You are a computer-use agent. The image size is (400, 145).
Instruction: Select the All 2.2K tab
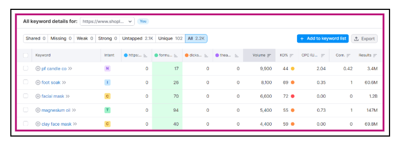(x=196, y=38)
